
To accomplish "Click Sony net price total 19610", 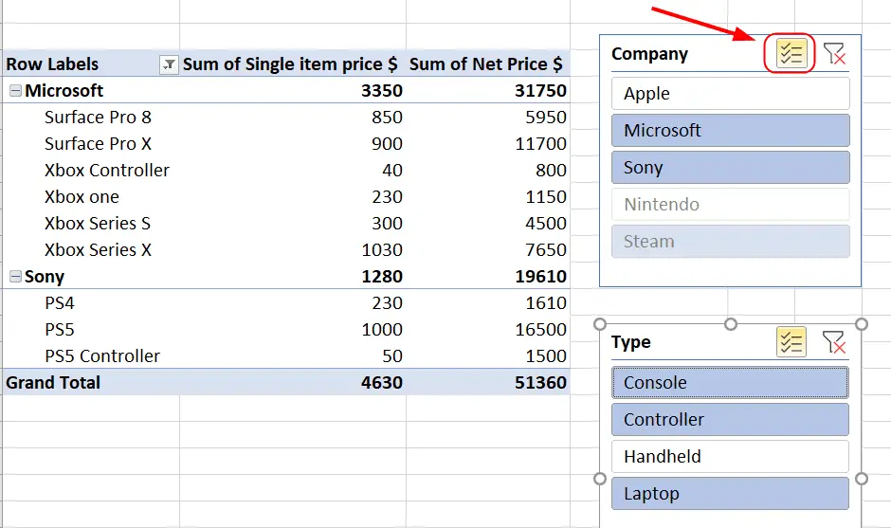I will click(540, 276).
